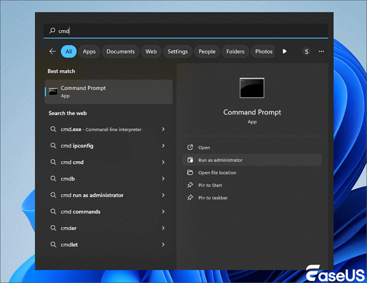Expand the cmd.exe suggestion chevron
Screen dimensions: 367x283
[163, 129]
